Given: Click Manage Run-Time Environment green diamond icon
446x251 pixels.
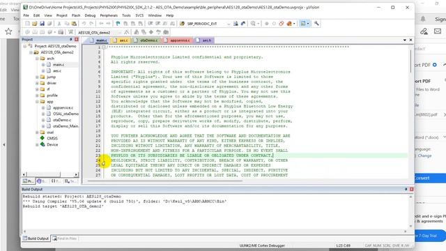Looking at the screenshot, I should [x=151, y=32].
